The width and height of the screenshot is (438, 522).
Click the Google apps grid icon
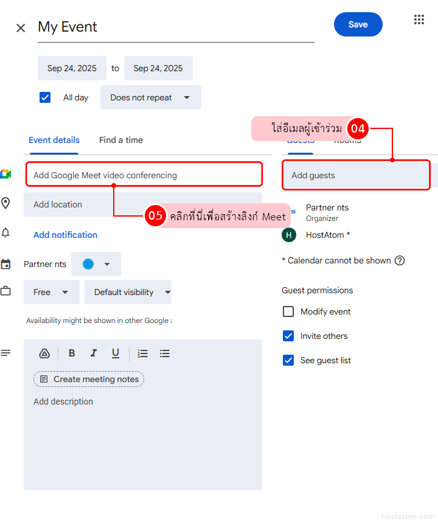click(x=419, y=19)
